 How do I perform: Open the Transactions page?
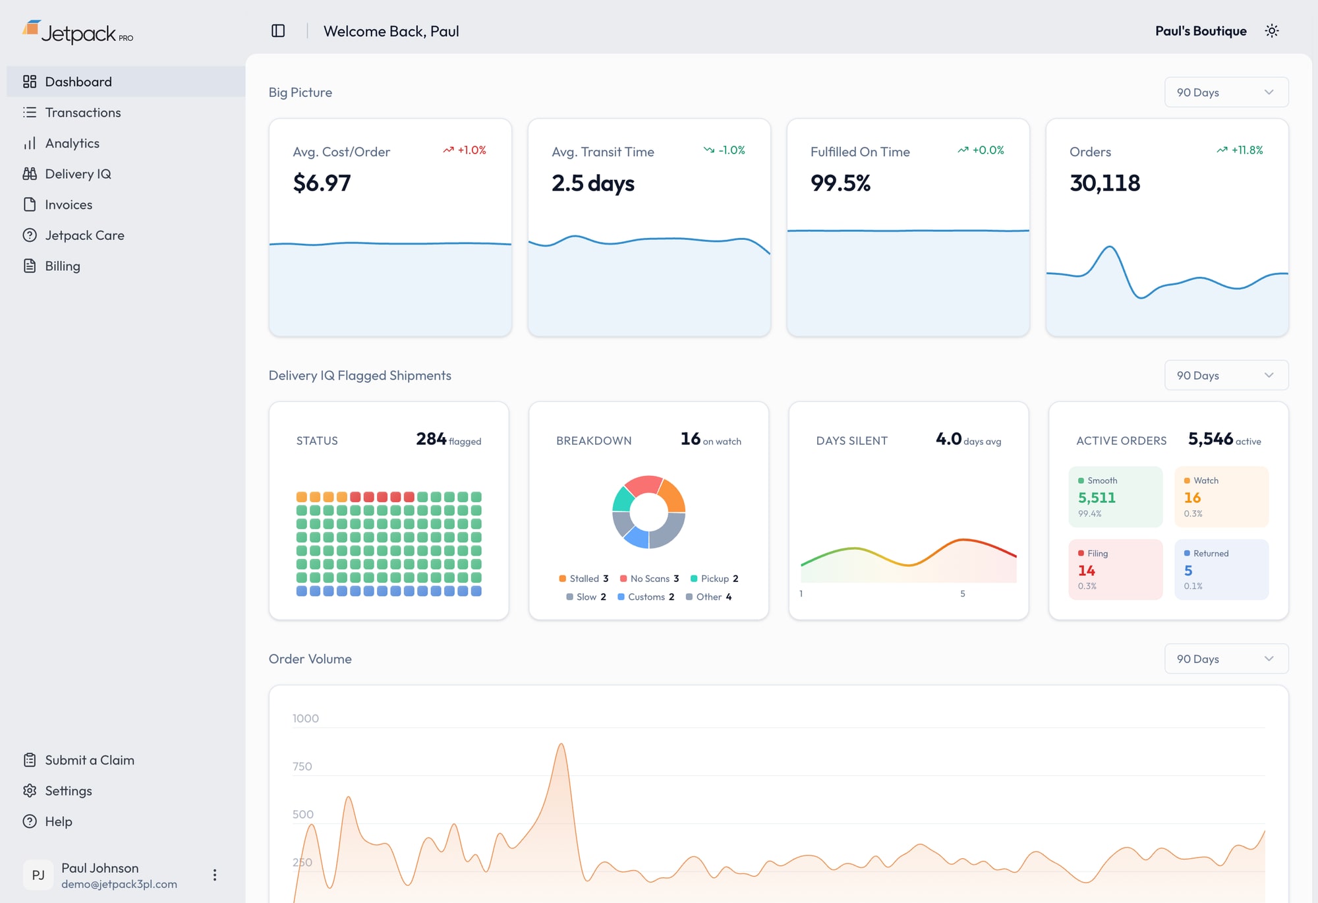pyautogui.click(x=126, y=113)
